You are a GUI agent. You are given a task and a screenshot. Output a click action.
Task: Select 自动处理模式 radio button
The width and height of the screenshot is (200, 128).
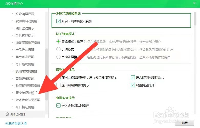(58, 57)
